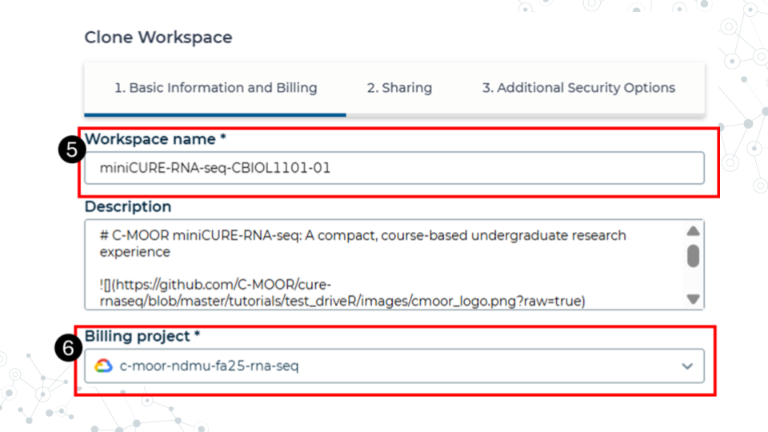Screen dimensions: 768x432
Task: Click the 'Billing project *' label
Action: tap(142, 337)
